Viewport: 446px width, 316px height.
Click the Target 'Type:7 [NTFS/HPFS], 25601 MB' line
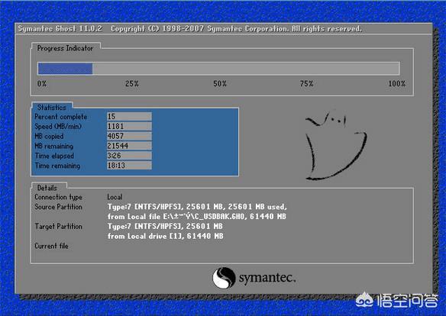[165, 226]
